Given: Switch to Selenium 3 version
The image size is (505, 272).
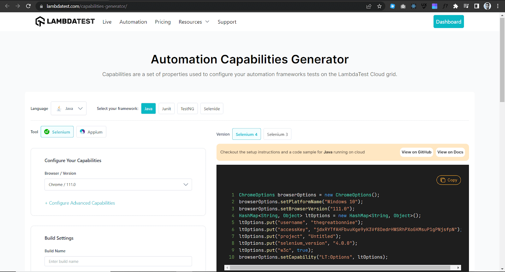Looking at the screenshot, I should point(277,134).
